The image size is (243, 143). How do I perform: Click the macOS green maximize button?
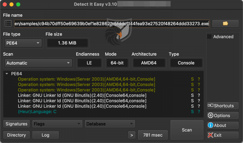[18, 4]
